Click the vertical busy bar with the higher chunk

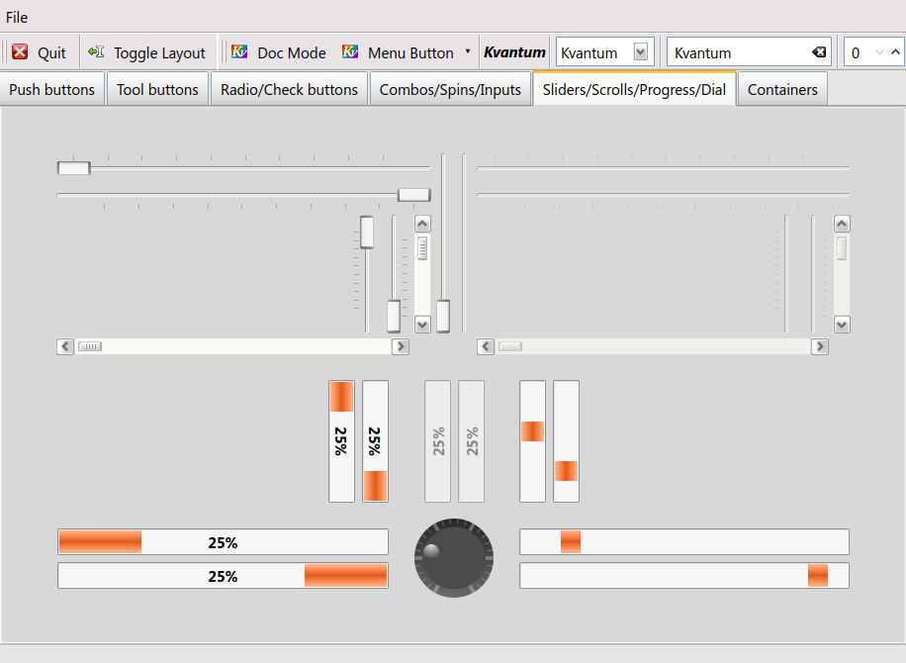tap(532, 441)
